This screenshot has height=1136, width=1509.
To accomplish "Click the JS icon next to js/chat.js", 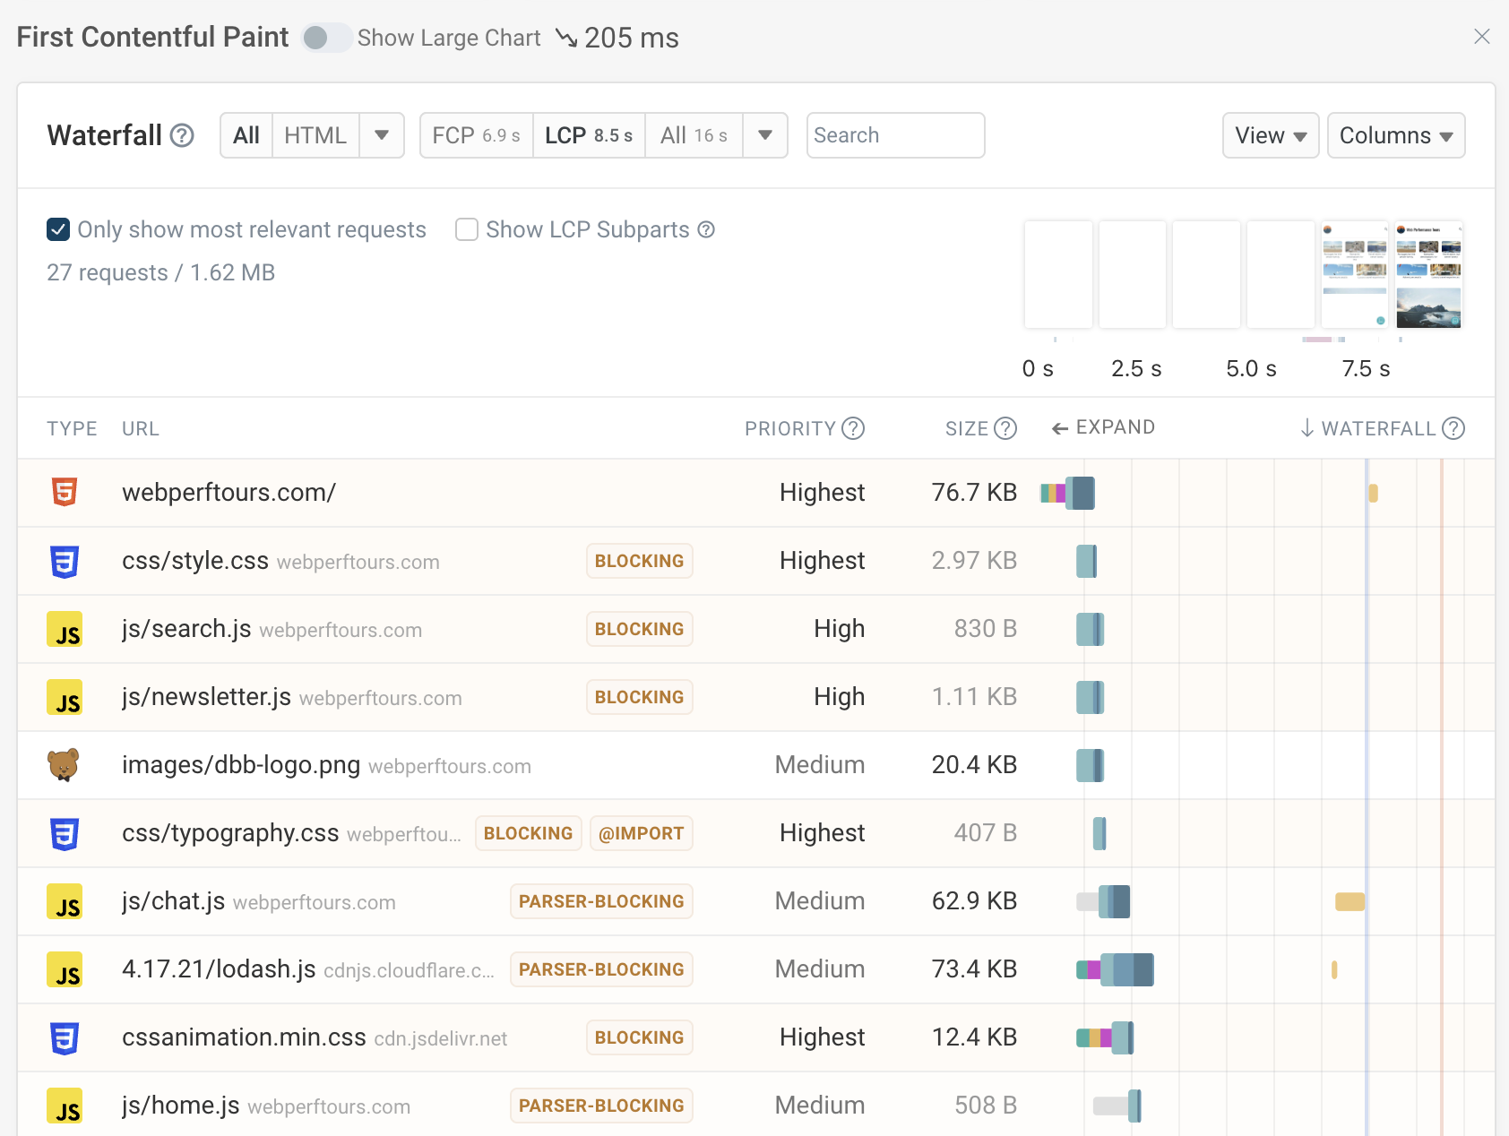I will point(65,901).
